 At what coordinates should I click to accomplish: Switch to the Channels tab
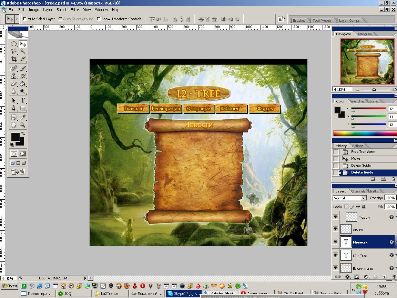click(x=358, y=191)
